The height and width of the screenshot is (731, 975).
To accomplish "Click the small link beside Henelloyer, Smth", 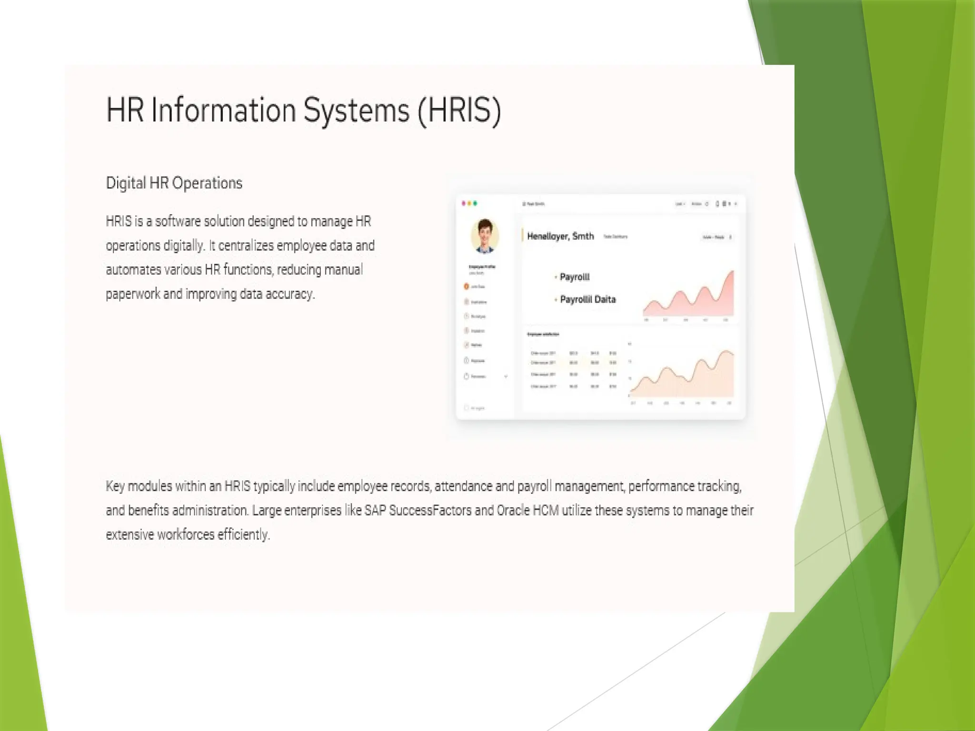I will pos(615,237).
